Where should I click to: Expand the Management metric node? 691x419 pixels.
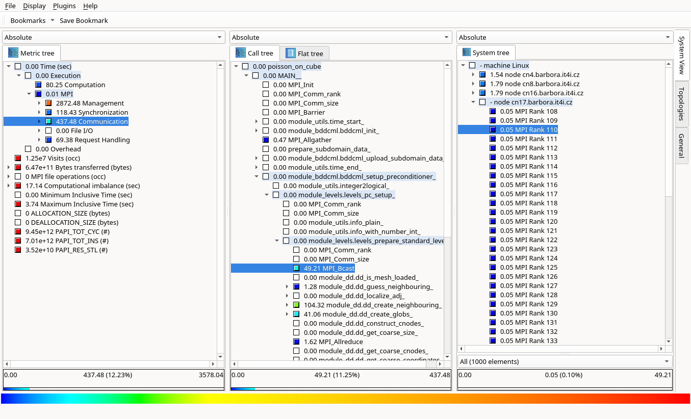[39, 103]
